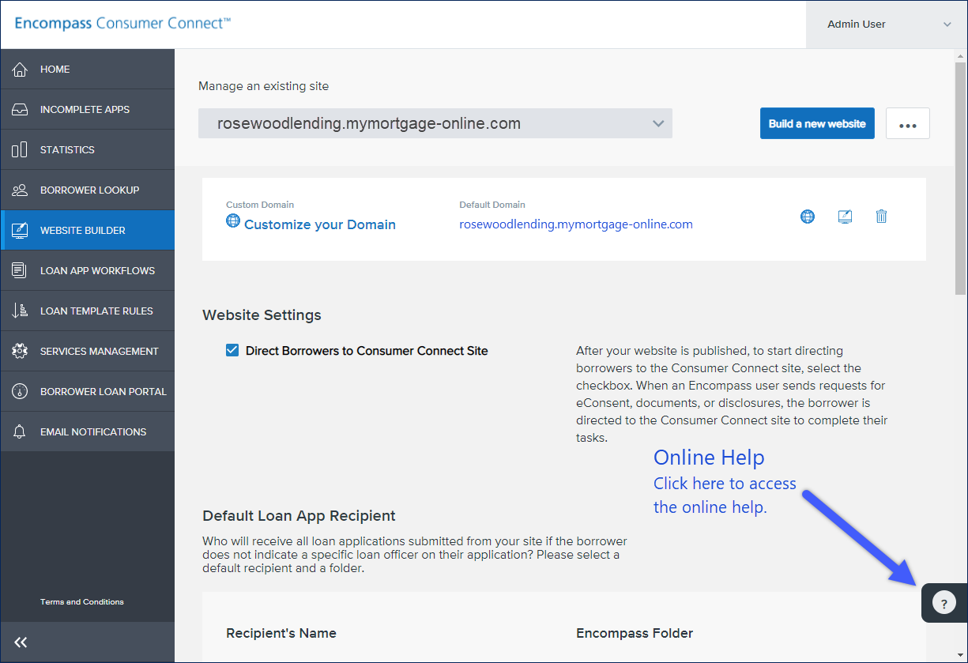
Task: Open Borrower Loan Portal section
Action: pos(88,392)
